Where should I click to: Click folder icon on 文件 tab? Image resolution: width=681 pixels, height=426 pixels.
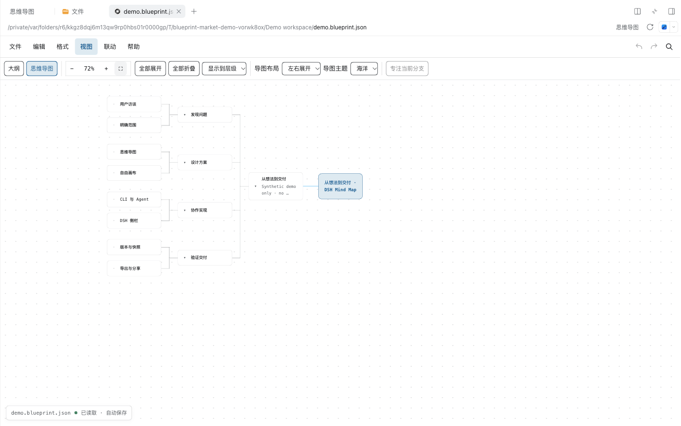[x=66, y=11]
